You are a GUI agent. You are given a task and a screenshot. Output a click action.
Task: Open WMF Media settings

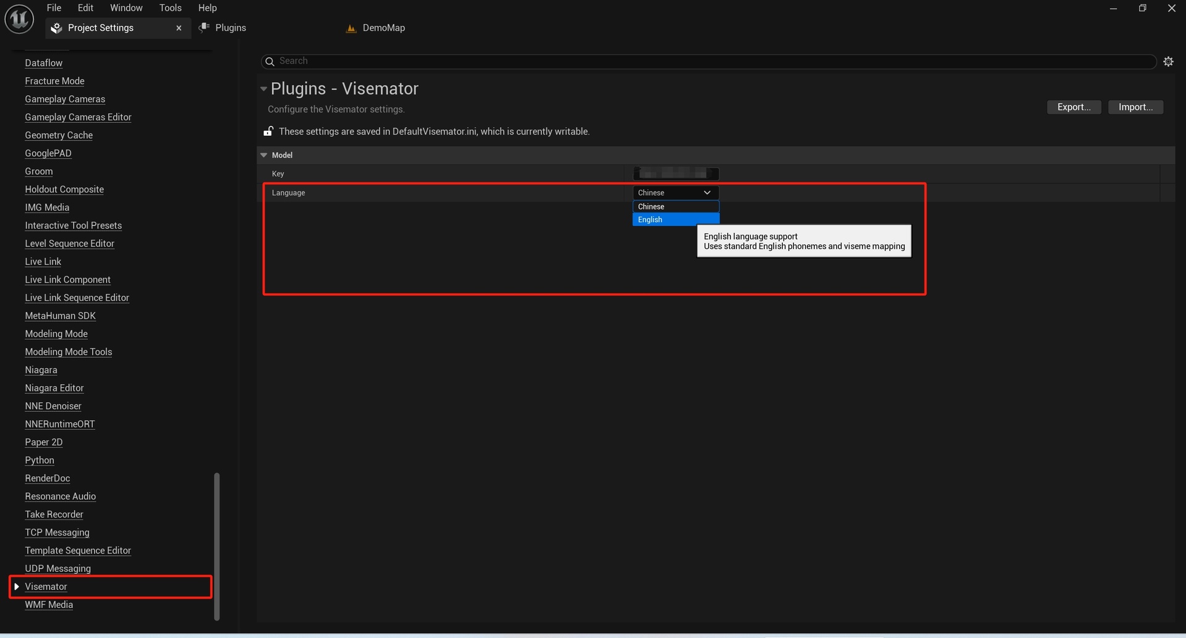click(49, 605)
